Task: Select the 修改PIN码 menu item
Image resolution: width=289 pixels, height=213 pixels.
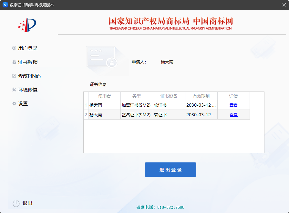Action: click(29, 76)
